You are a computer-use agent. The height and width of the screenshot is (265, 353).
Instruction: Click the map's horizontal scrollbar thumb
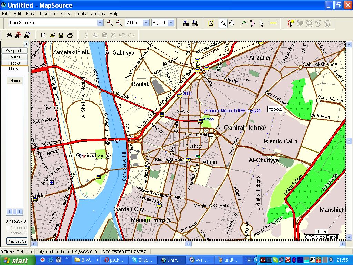coord(188,244)
